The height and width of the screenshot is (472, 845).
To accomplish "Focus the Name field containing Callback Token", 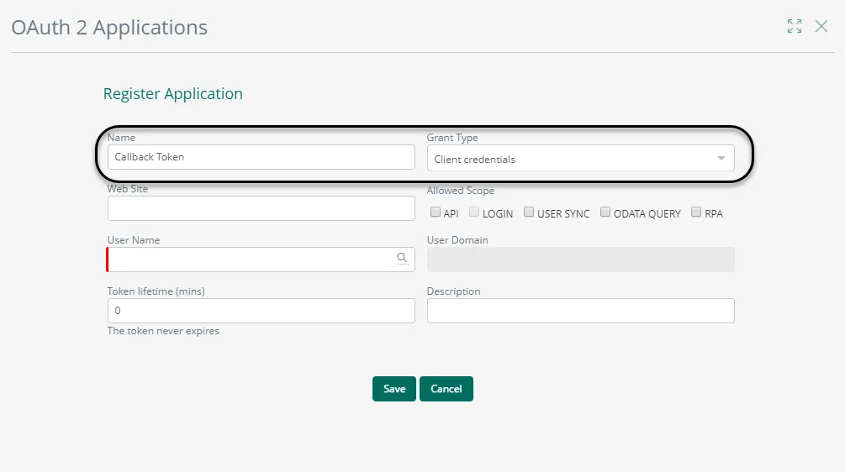I will click(x=261, y=157).
